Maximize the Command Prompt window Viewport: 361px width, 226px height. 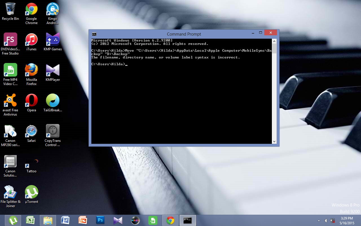[x=261, y=33]
